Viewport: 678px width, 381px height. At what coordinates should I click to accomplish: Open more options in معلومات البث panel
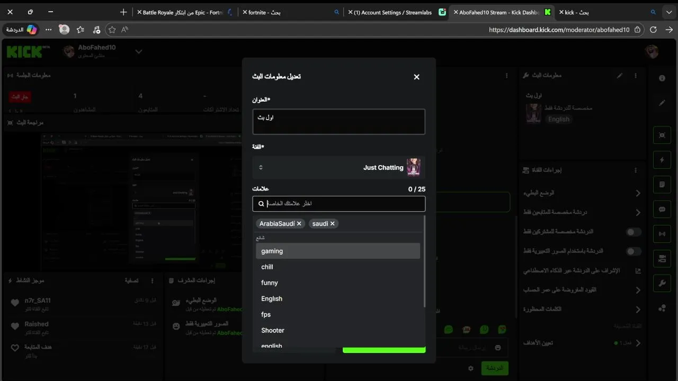pyautogui.click(x=636, y=76)
